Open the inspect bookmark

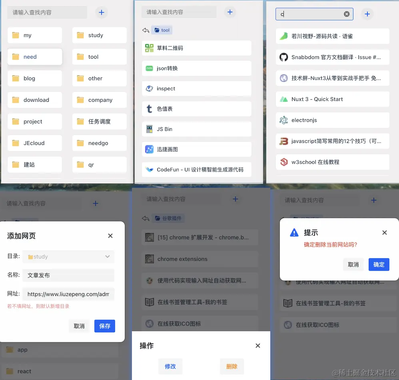[x=196, y=89]
